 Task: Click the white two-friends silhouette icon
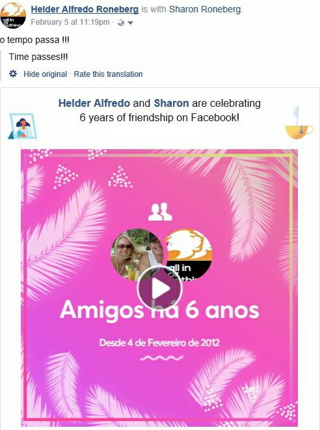pyautogui.click(x=160, y=212)
